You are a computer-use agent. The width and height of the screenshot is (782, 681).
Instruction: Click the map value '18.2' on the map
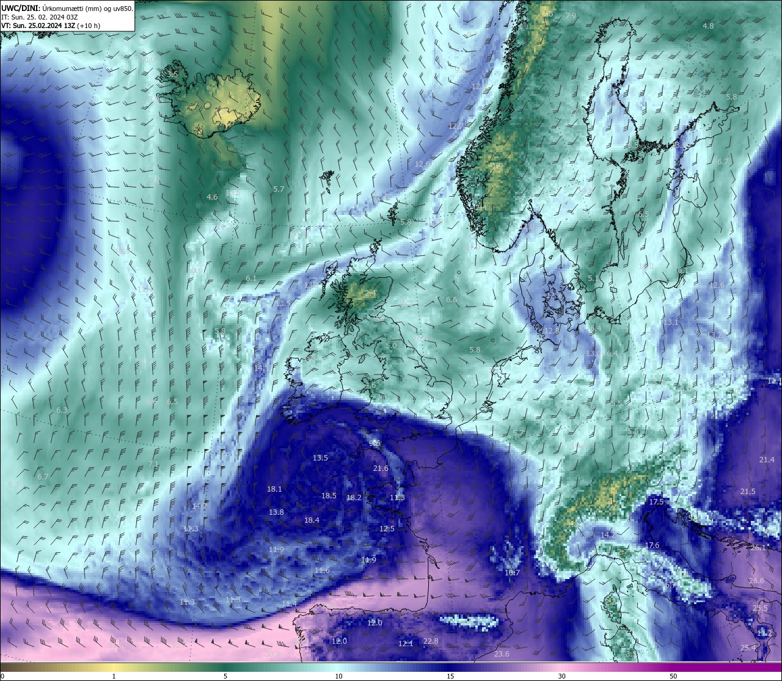click(x=354, y=498)
